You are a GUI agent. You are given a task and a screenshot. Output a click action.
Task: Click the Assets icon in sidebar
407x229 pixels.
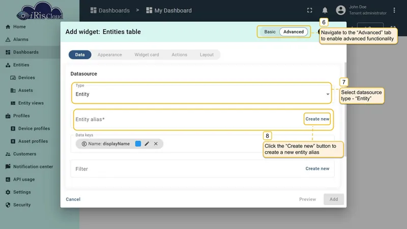pyautogui.click(x=13, y=91)
